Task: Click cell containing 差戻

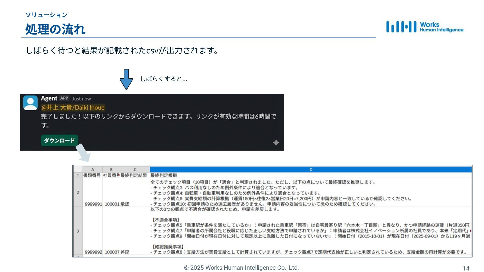Action: click(125, 252)
